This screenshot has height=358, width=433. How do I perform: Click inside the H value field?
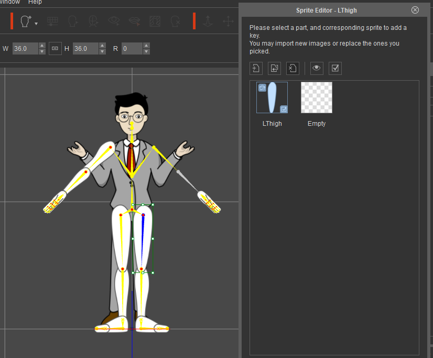click(x=86, y=48)
